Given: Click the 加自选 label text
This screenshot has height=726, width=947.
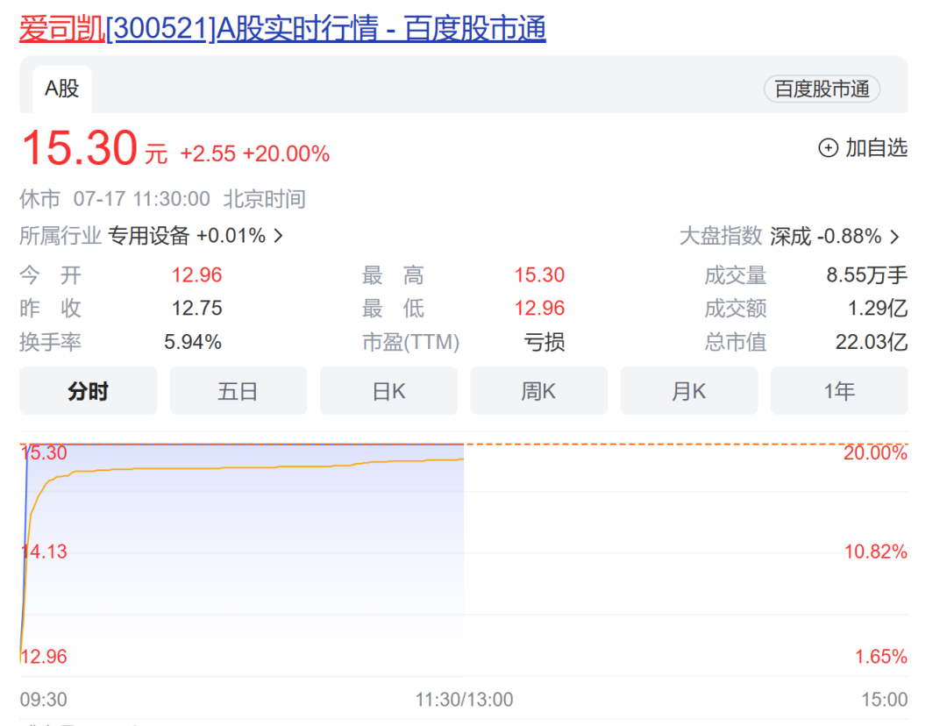Looking at the screenshot, I should click(x=876, y=148).
